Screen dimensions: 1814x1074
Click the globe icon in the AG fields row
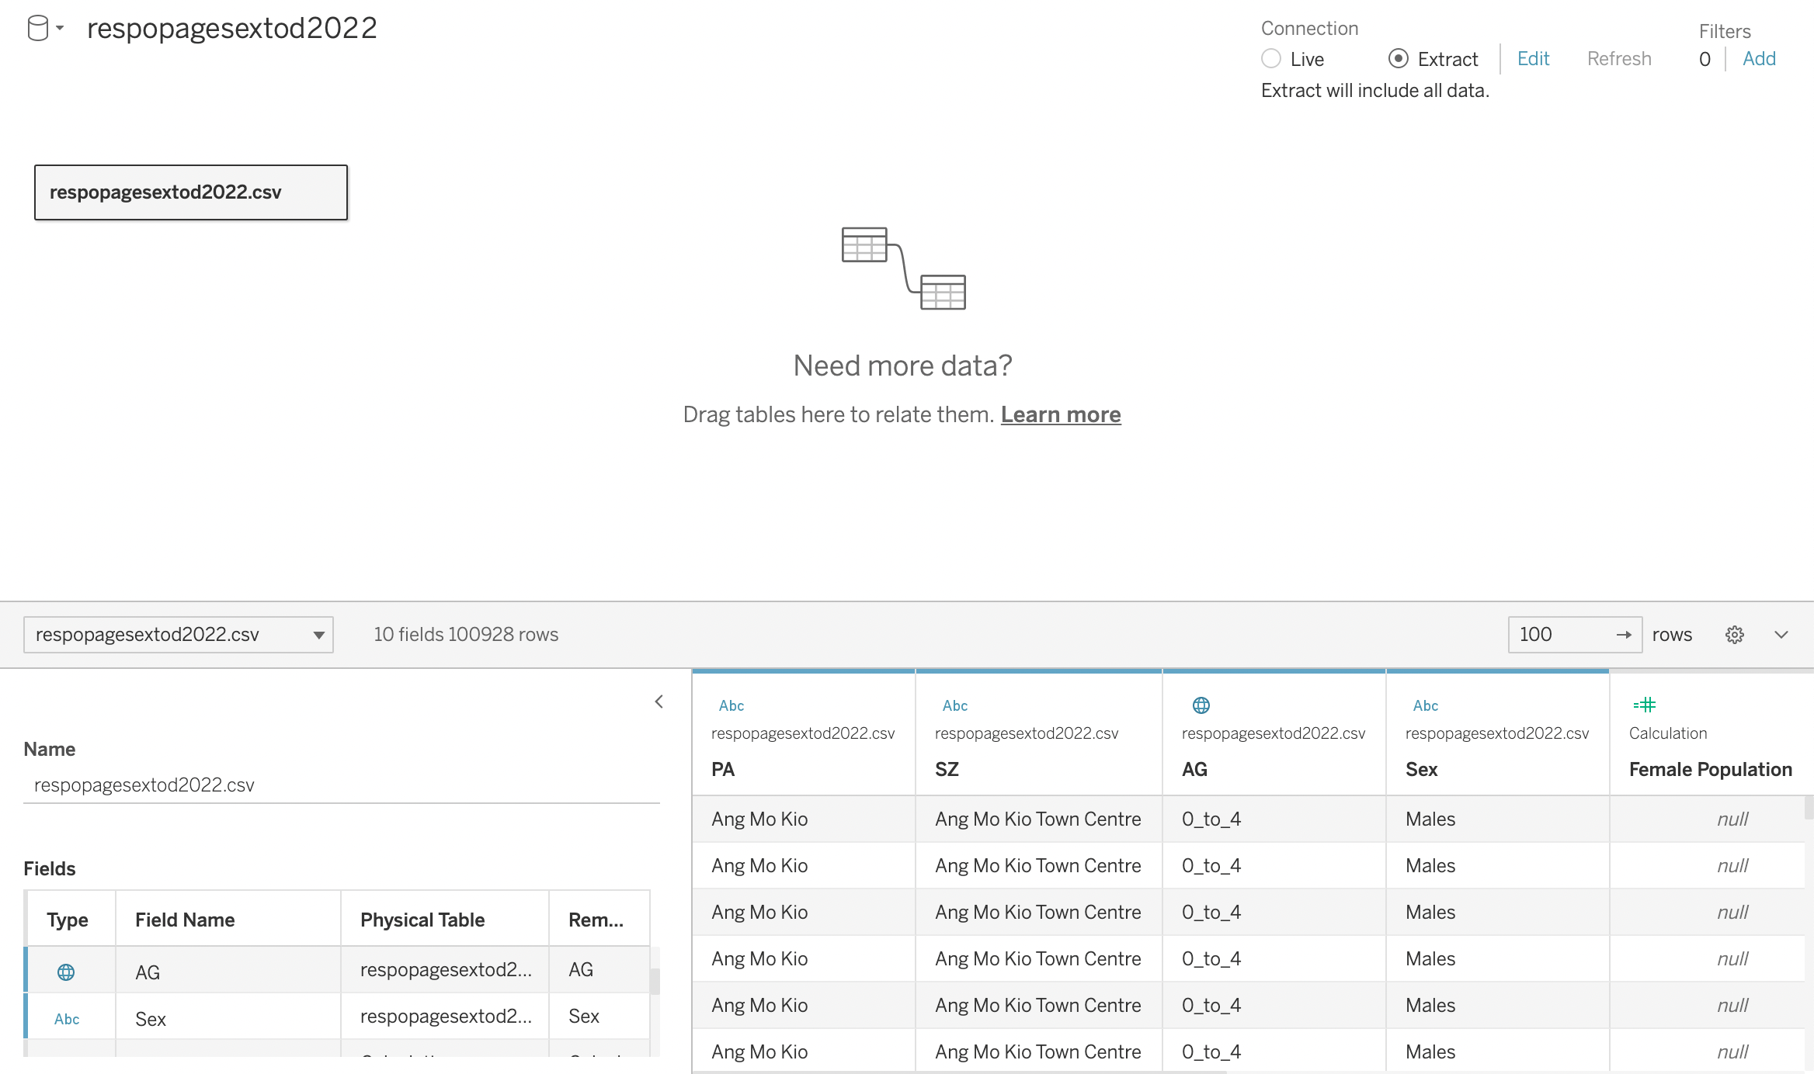coord(66,972)
